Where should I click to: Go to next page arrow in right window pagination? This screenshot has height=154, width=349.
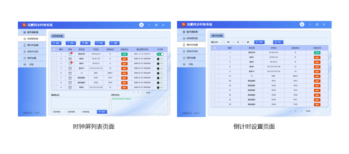pyautogui.click(x=301, y=111)
